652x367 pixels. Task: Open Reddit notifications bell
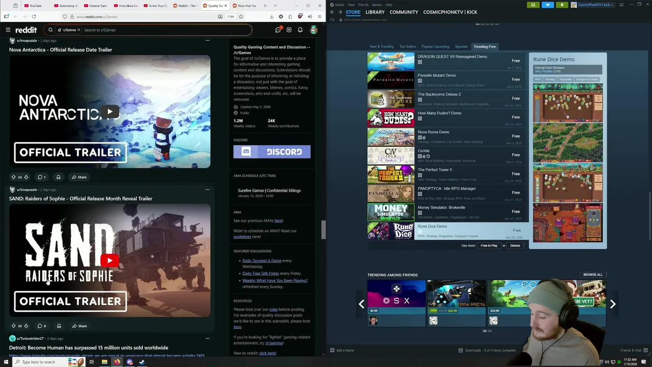tap(300, 30)
